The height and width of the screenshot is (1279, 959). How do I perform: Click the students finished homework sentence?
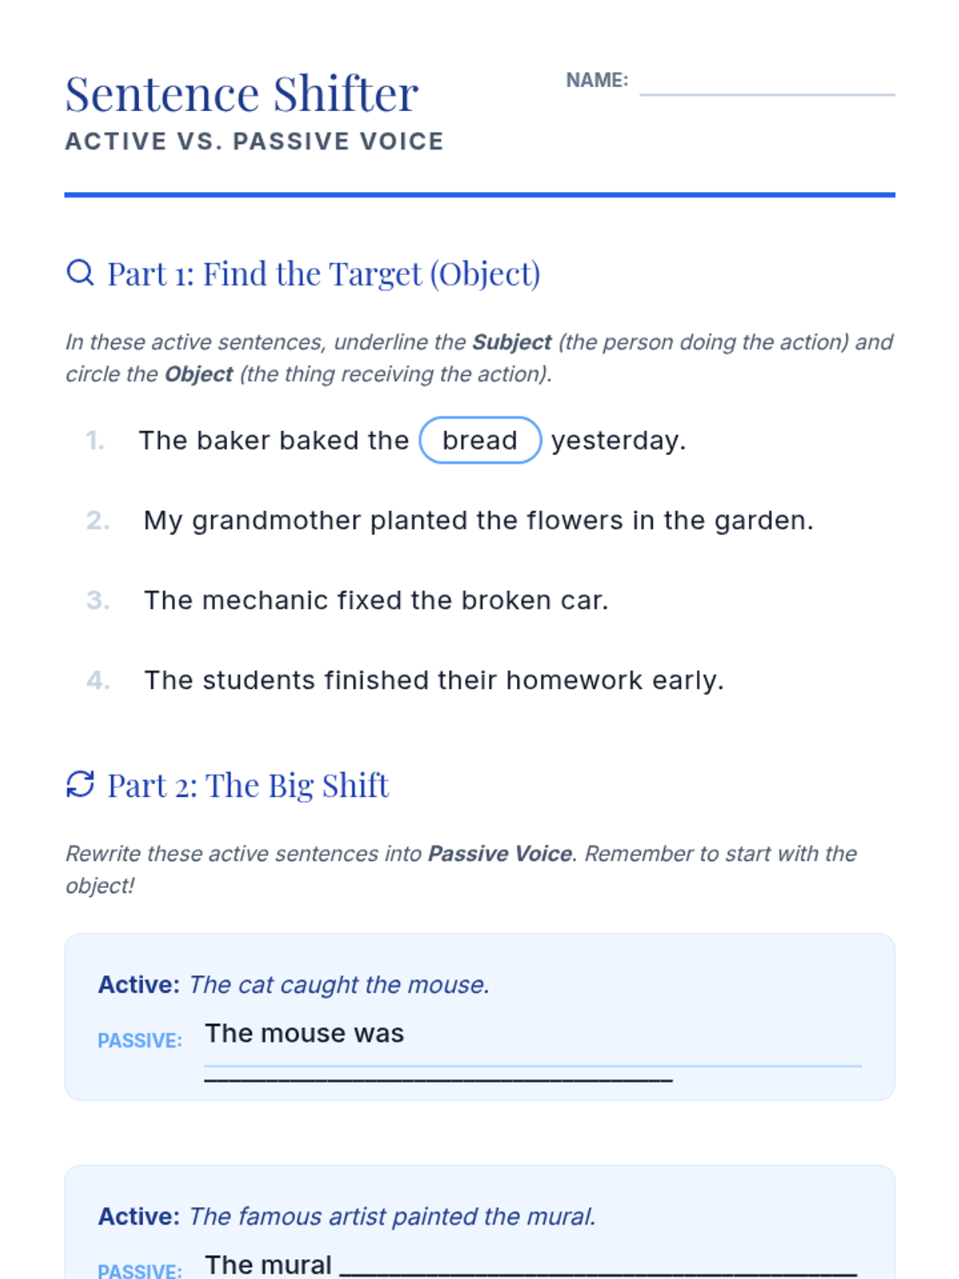[x=433, y=680]
